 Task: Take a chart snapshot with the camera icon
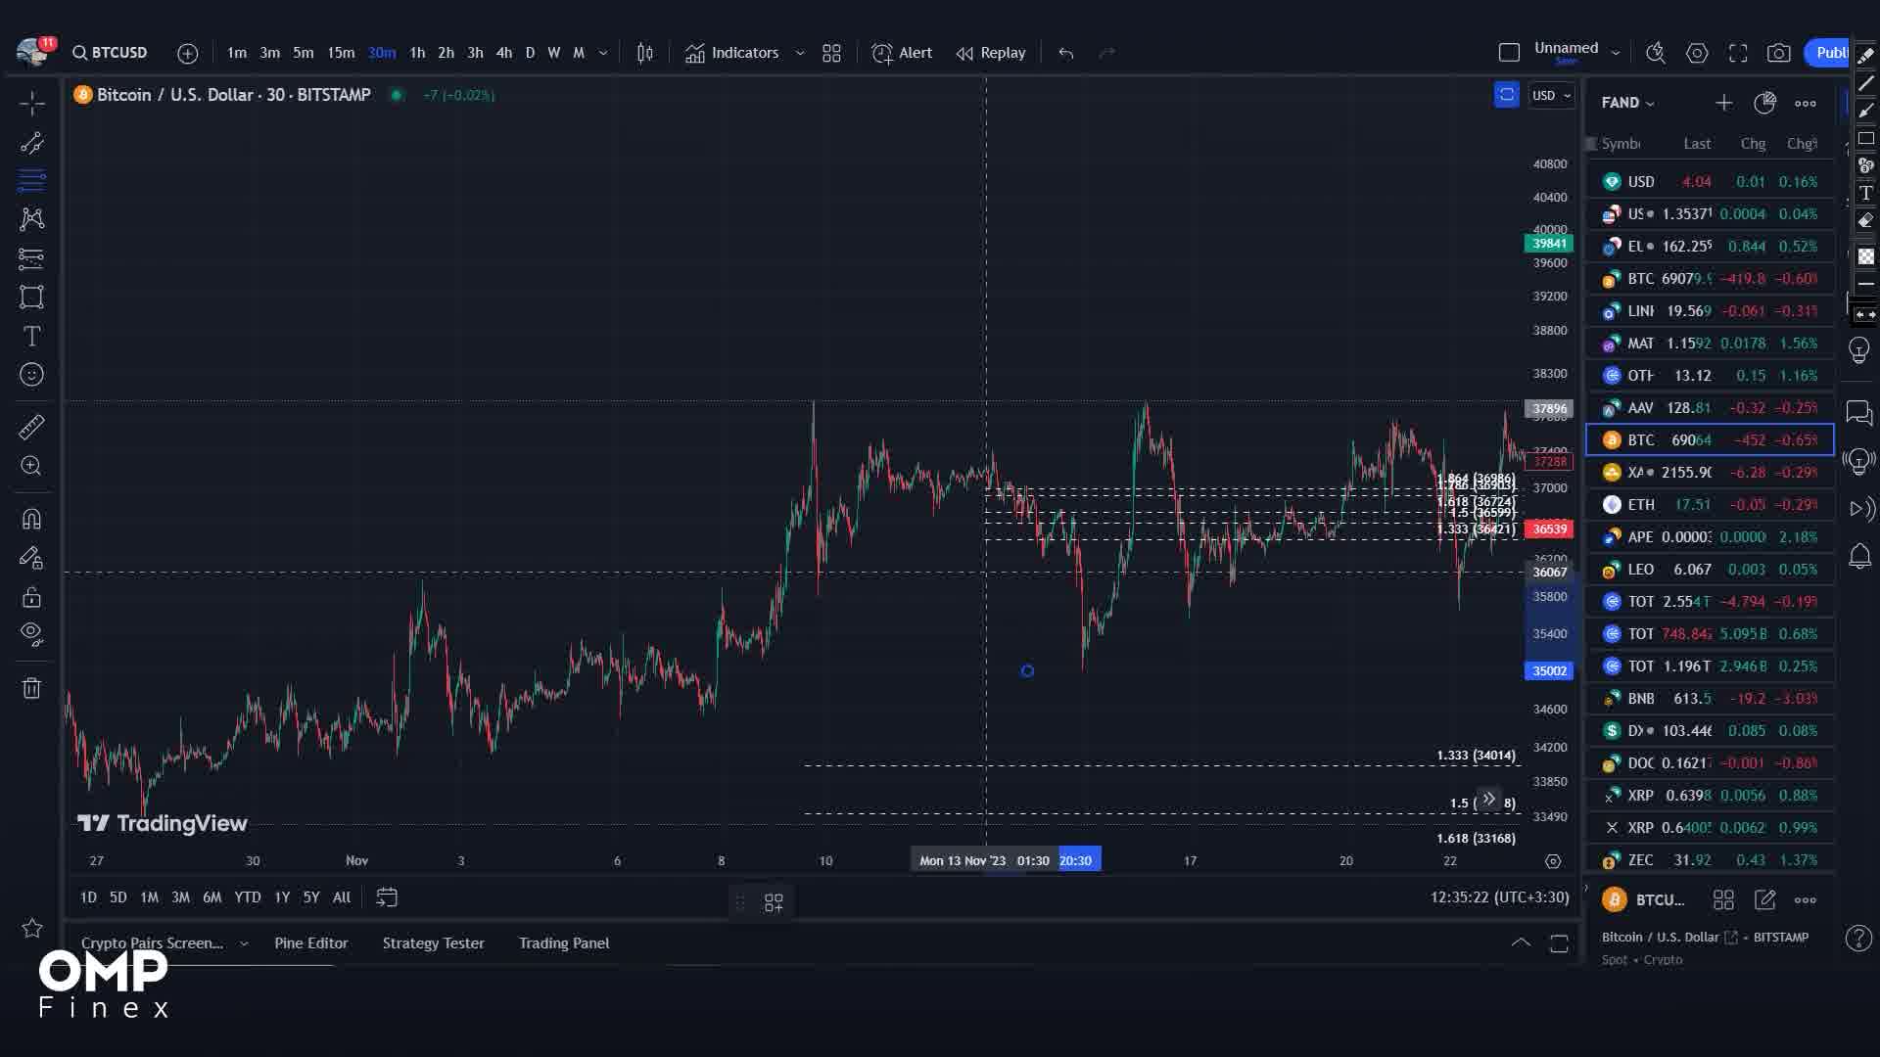(x=1779, y=53)
